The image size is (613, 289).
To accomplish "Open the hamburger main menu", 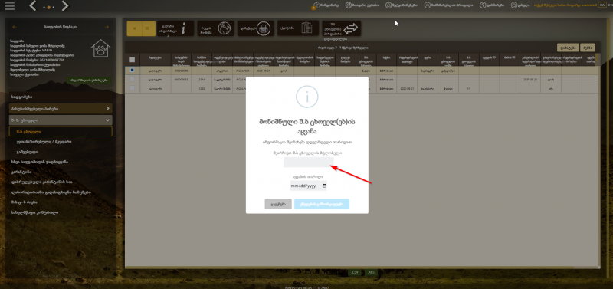I will coord(10,6).
